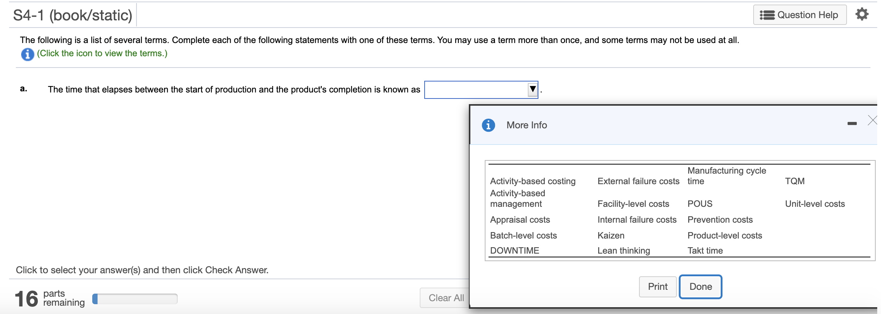Screen dimensions: 881x314
Task: Click the Print button
Action: 658,287
